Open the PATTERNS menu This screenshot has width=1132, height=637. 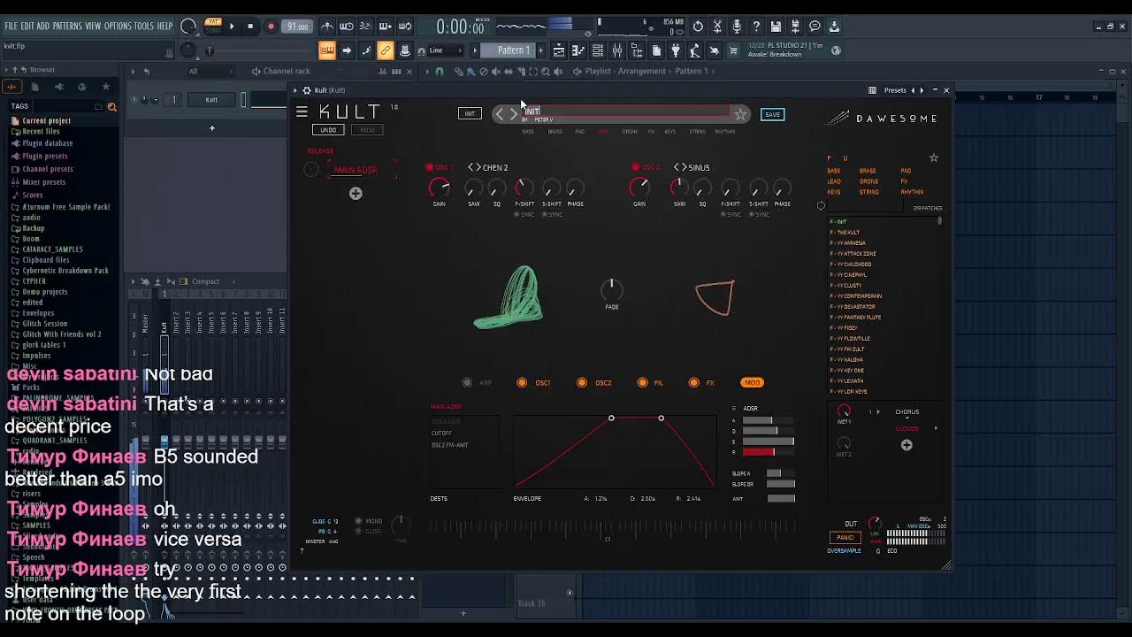[67, 27]
